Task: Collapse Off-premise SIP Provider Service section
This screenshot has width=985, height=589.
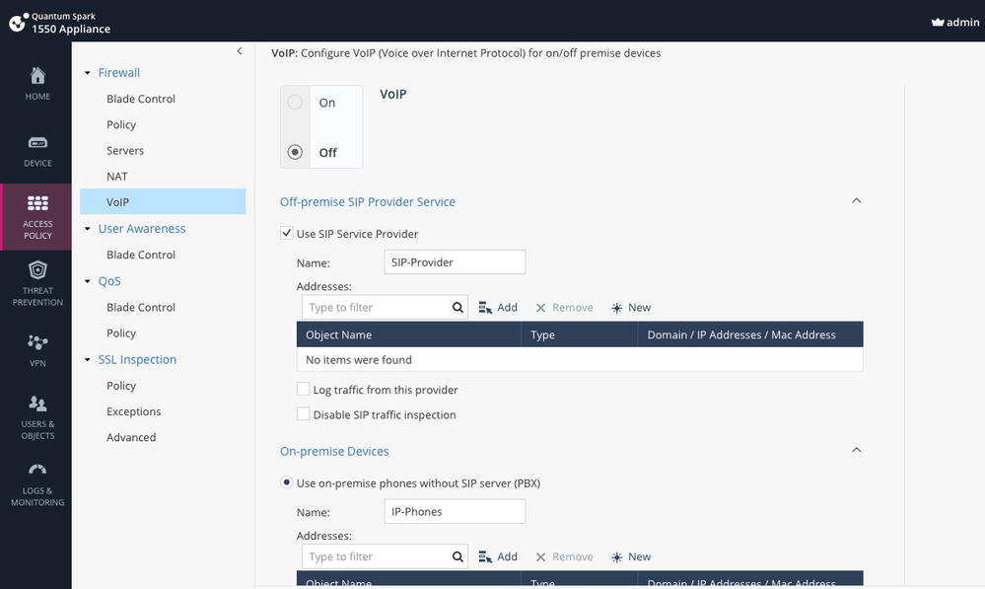Action: point(856,201)
